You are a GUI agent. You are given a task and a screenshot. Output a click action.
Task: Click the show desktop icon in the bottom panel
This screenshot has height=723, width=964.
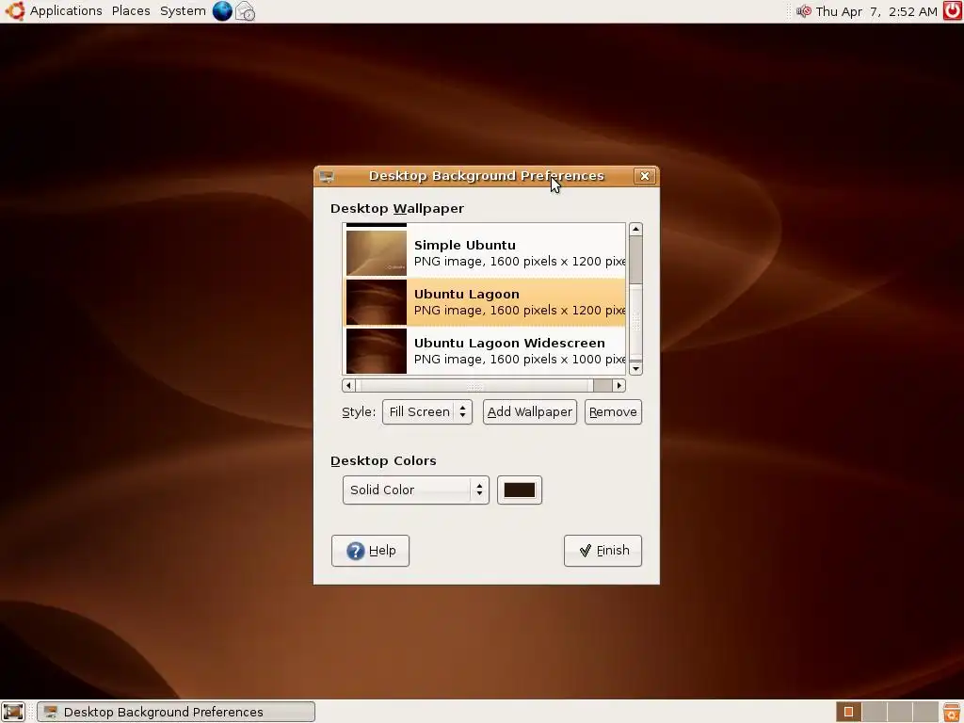[13, 712]
